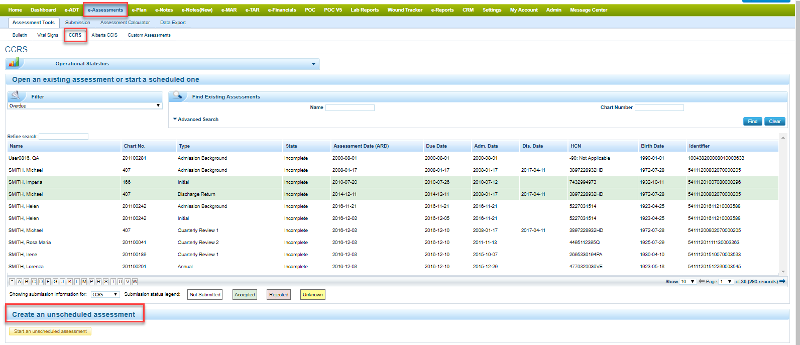The width and height of the screenshot is (800, 345).
Task: Start an unscheduled assessment
Action: coord(50,331)
